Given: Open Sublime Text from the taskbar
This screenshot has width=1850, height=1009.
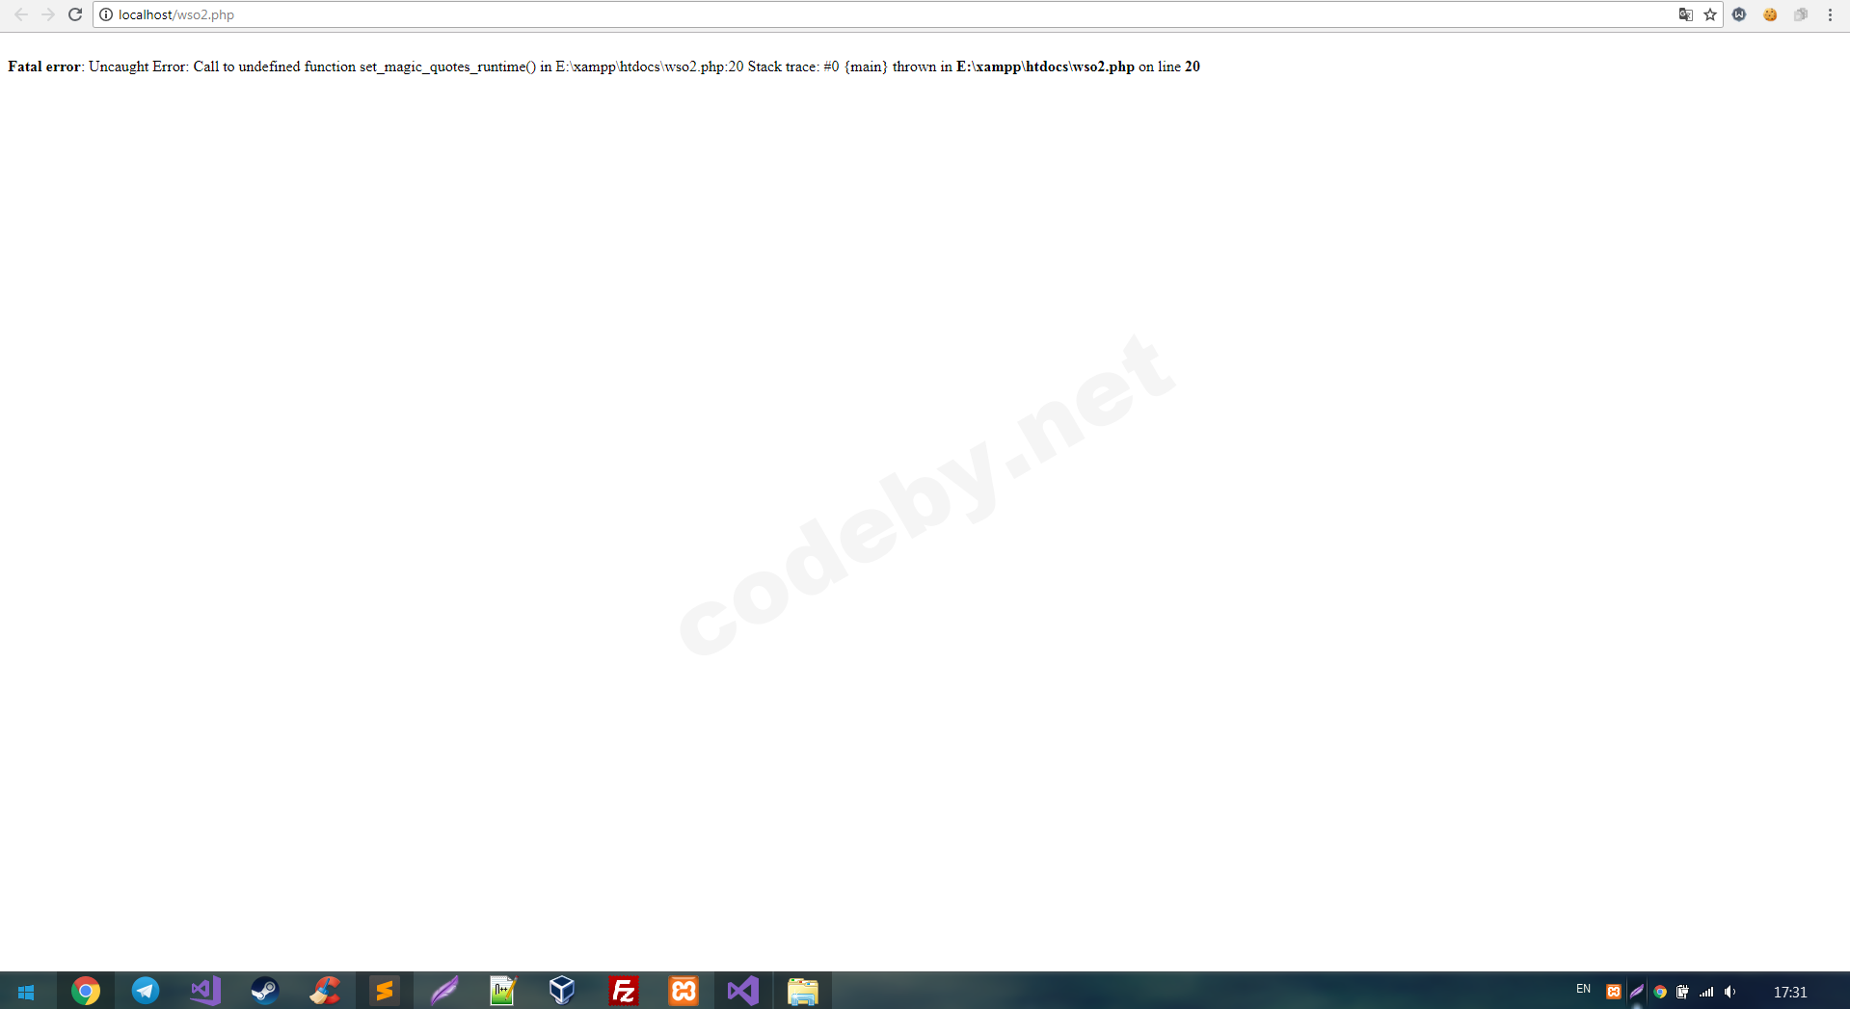Looking at the screenshot, I should point(385,991).
